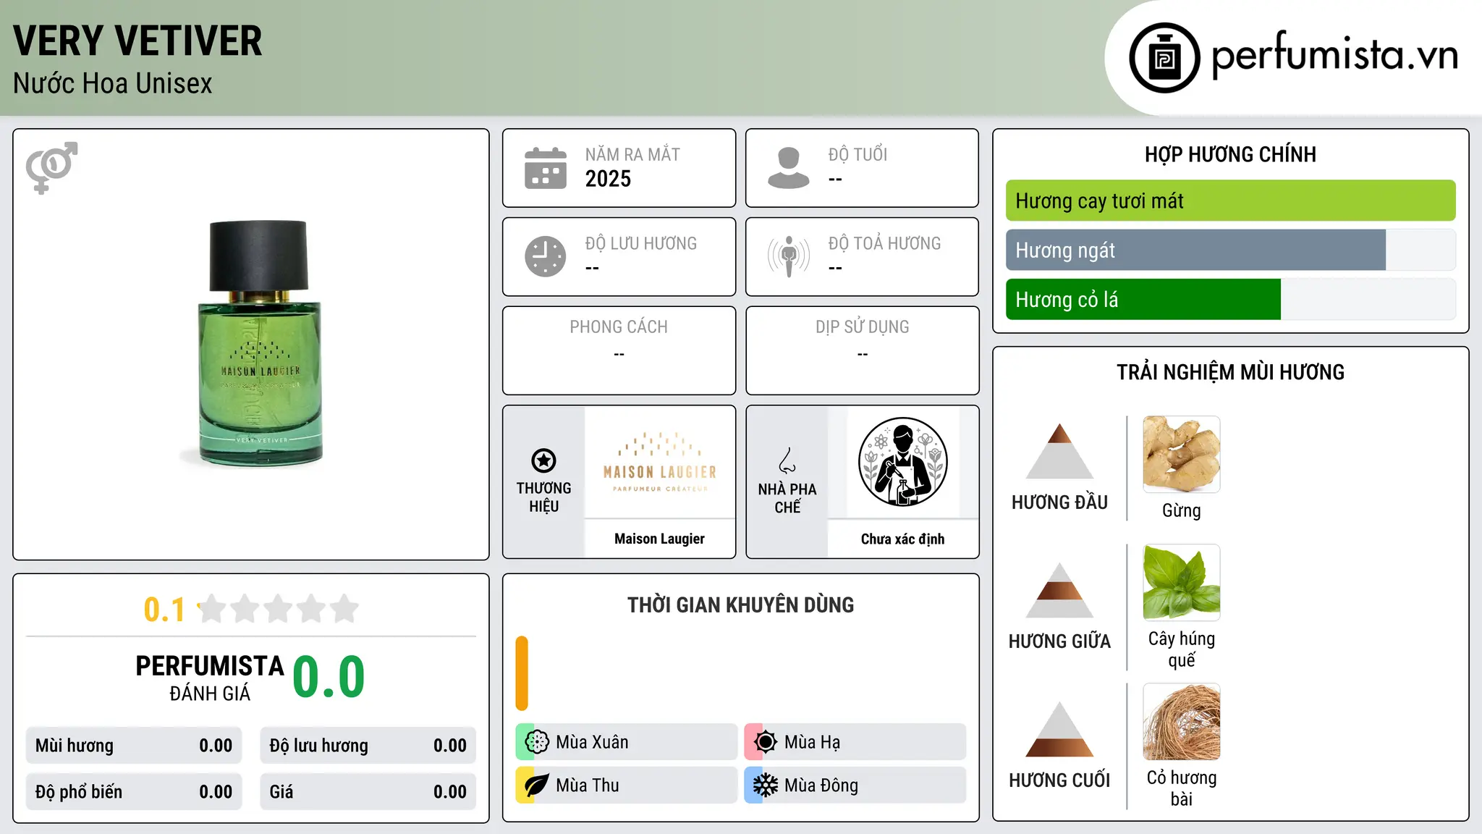1482x834 pixels.
Task: Click the Độ tuổi age label
Action: [x=858, y=154]
